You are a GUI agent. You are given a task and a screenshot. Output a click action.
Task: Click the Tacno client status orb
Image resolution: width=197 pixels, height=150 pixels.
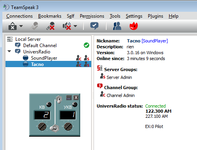26,64
